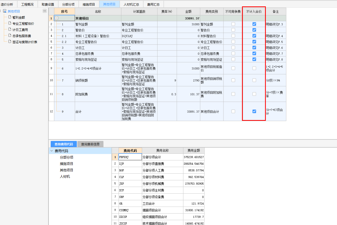Toggle 不计入合价 checkbox for 暂估价 row
Image resolution: width=337 pixels, height=225 pixels.
254,30
